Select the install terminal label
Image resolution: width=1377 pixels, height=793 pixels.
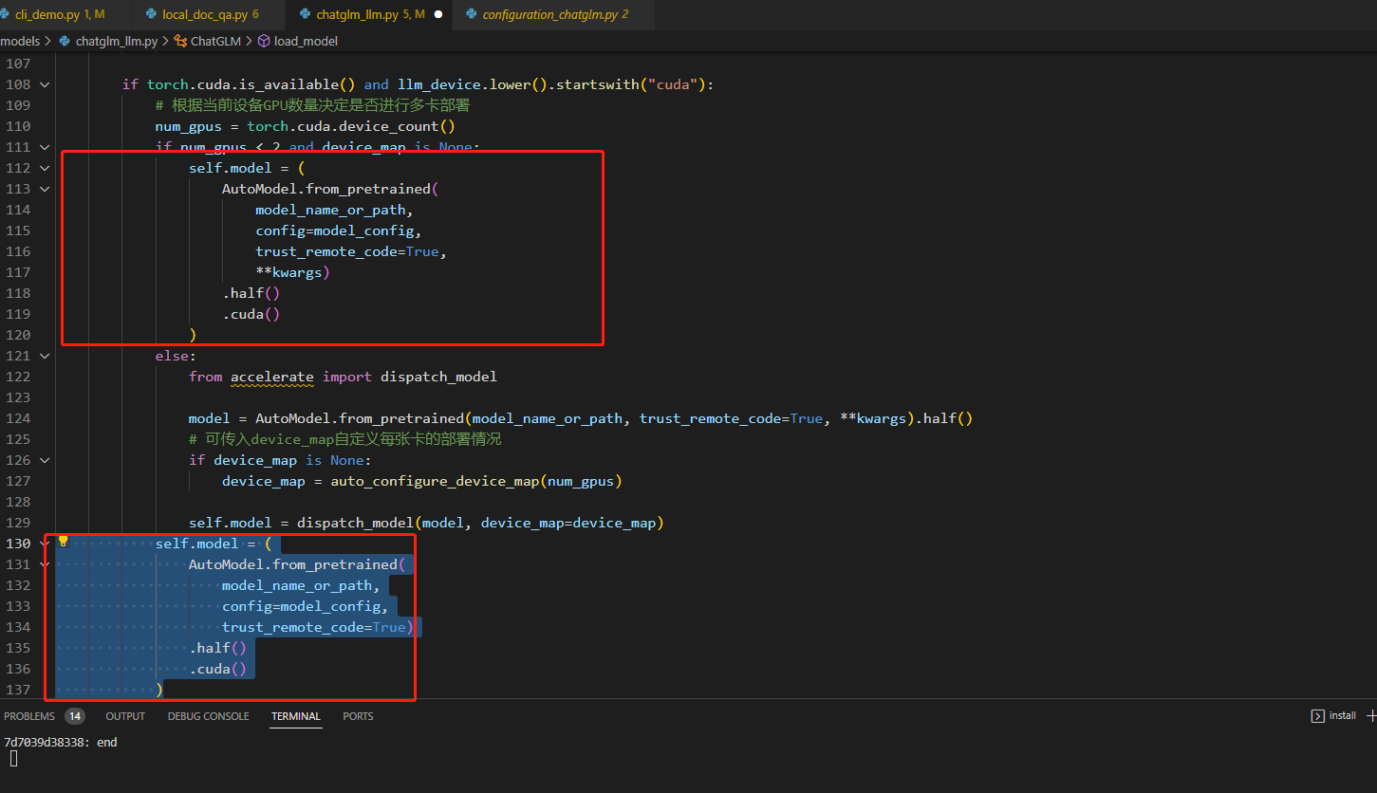pos(1342,716)
